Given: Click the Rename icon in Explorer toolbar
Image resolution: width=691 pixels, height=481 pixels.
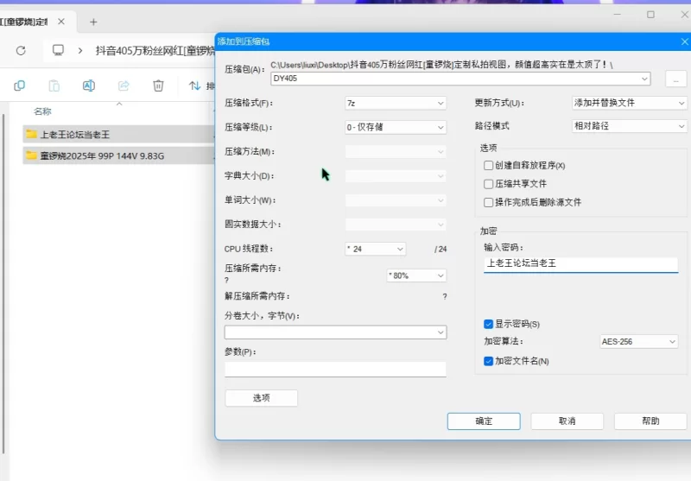Looking at the screenshot, I should pyautogui.click(x=89, y=85).
